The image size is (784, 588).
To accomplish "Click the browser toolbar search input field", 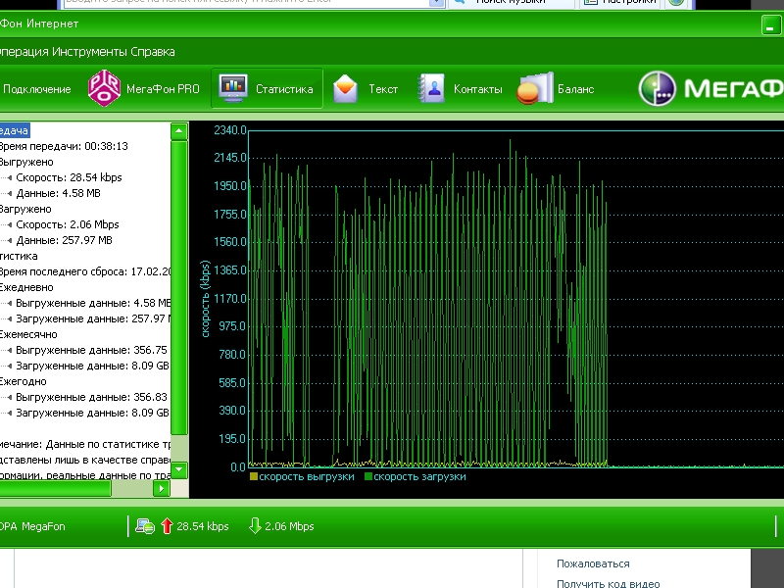I will (246, 3).
